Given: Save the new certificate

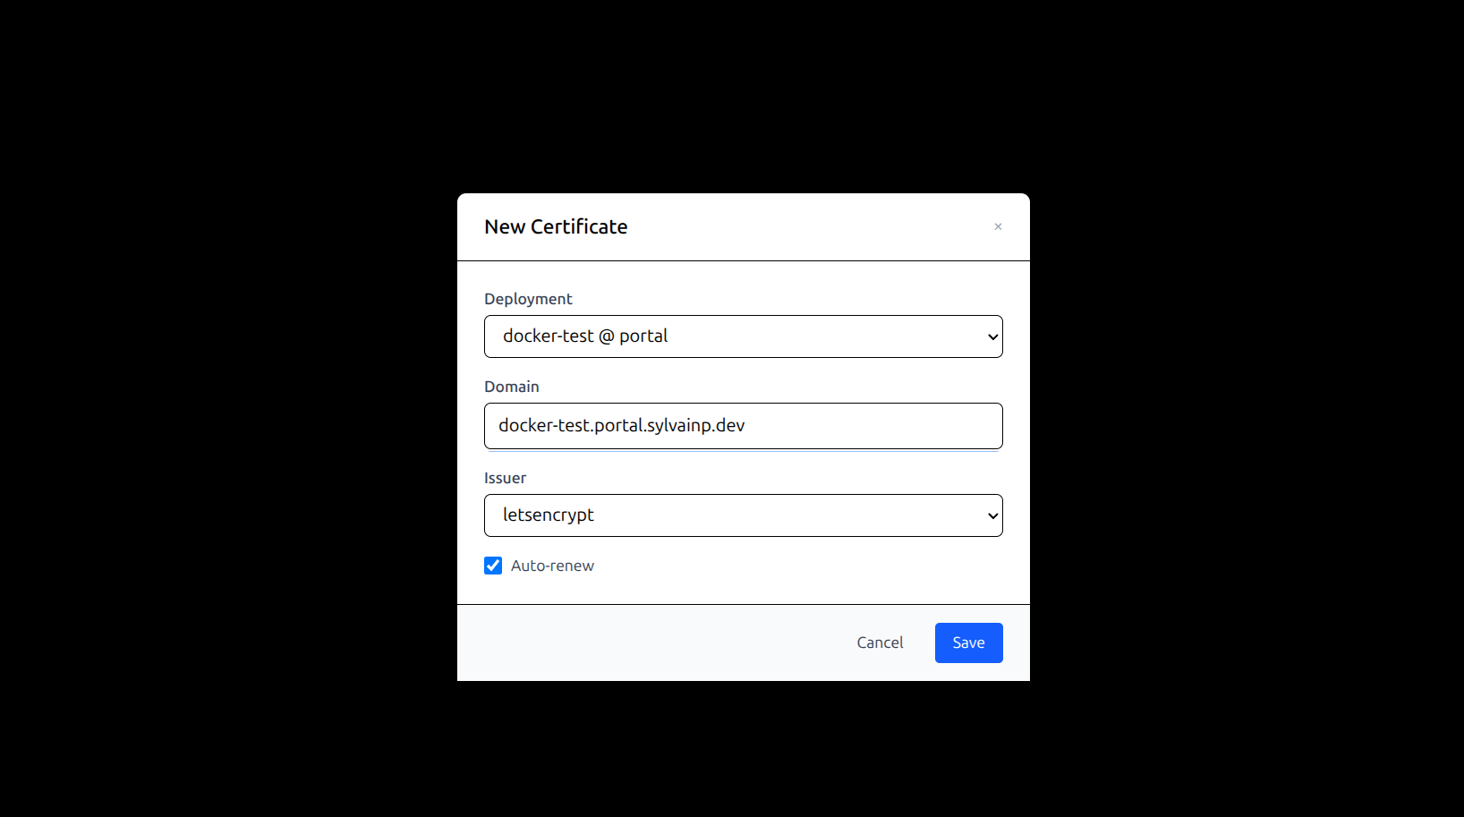Looking at the screenshot, I should [x=968, y=643].
